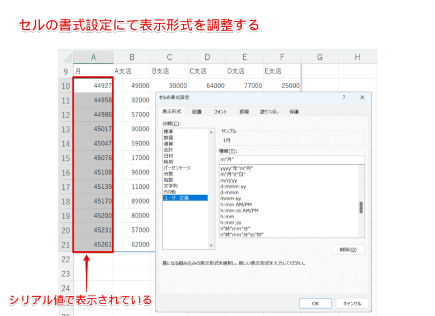Image resolution: width=435 pixels, height=316 pixels.
Task: Click cell D10 showing 64000
Action: (x=207, y=86)
